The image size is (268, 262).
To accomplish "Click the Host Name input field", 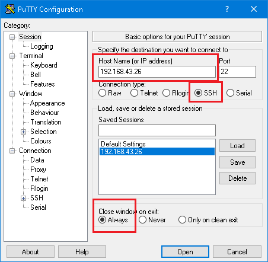I will (157, 72).
